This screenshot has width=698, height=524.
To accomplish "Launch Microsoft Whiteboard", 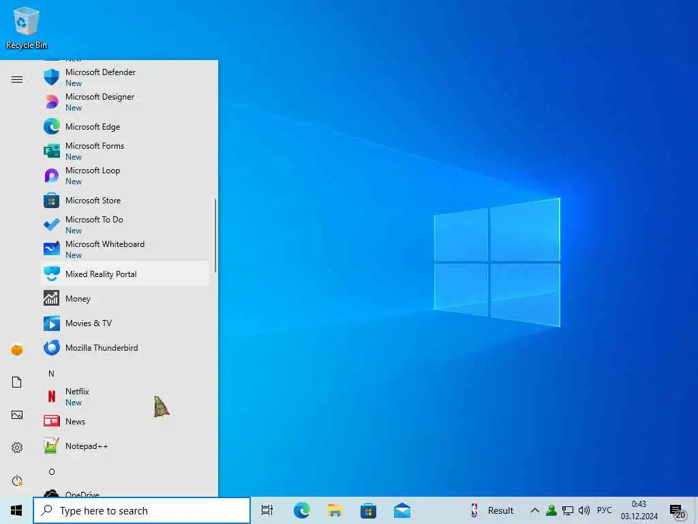I will coord(126,250).
